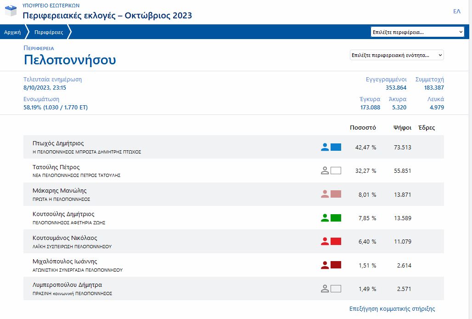472x319 pixels.
Task: Click person icon for Λυμπεροπούλου Δήμητρα
Action: pos(325,289)
